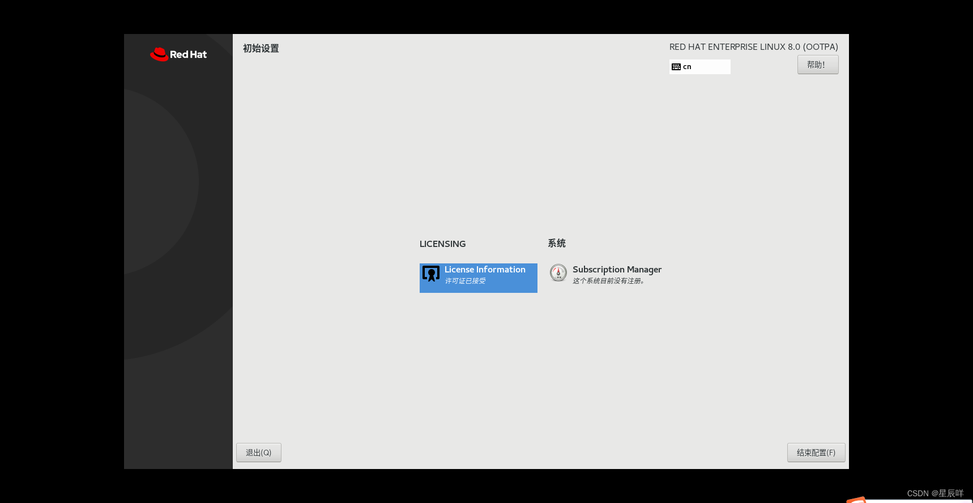Click 结束配置(F) to finish configuration
This screenshot has height=503, width=973.
pos(816,453)
